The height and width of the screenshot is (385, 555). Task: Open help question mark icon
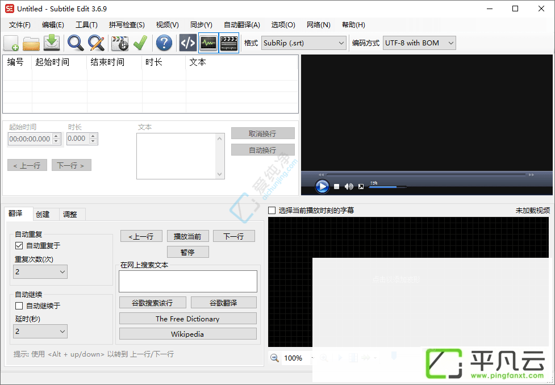(x=164, y=43)
